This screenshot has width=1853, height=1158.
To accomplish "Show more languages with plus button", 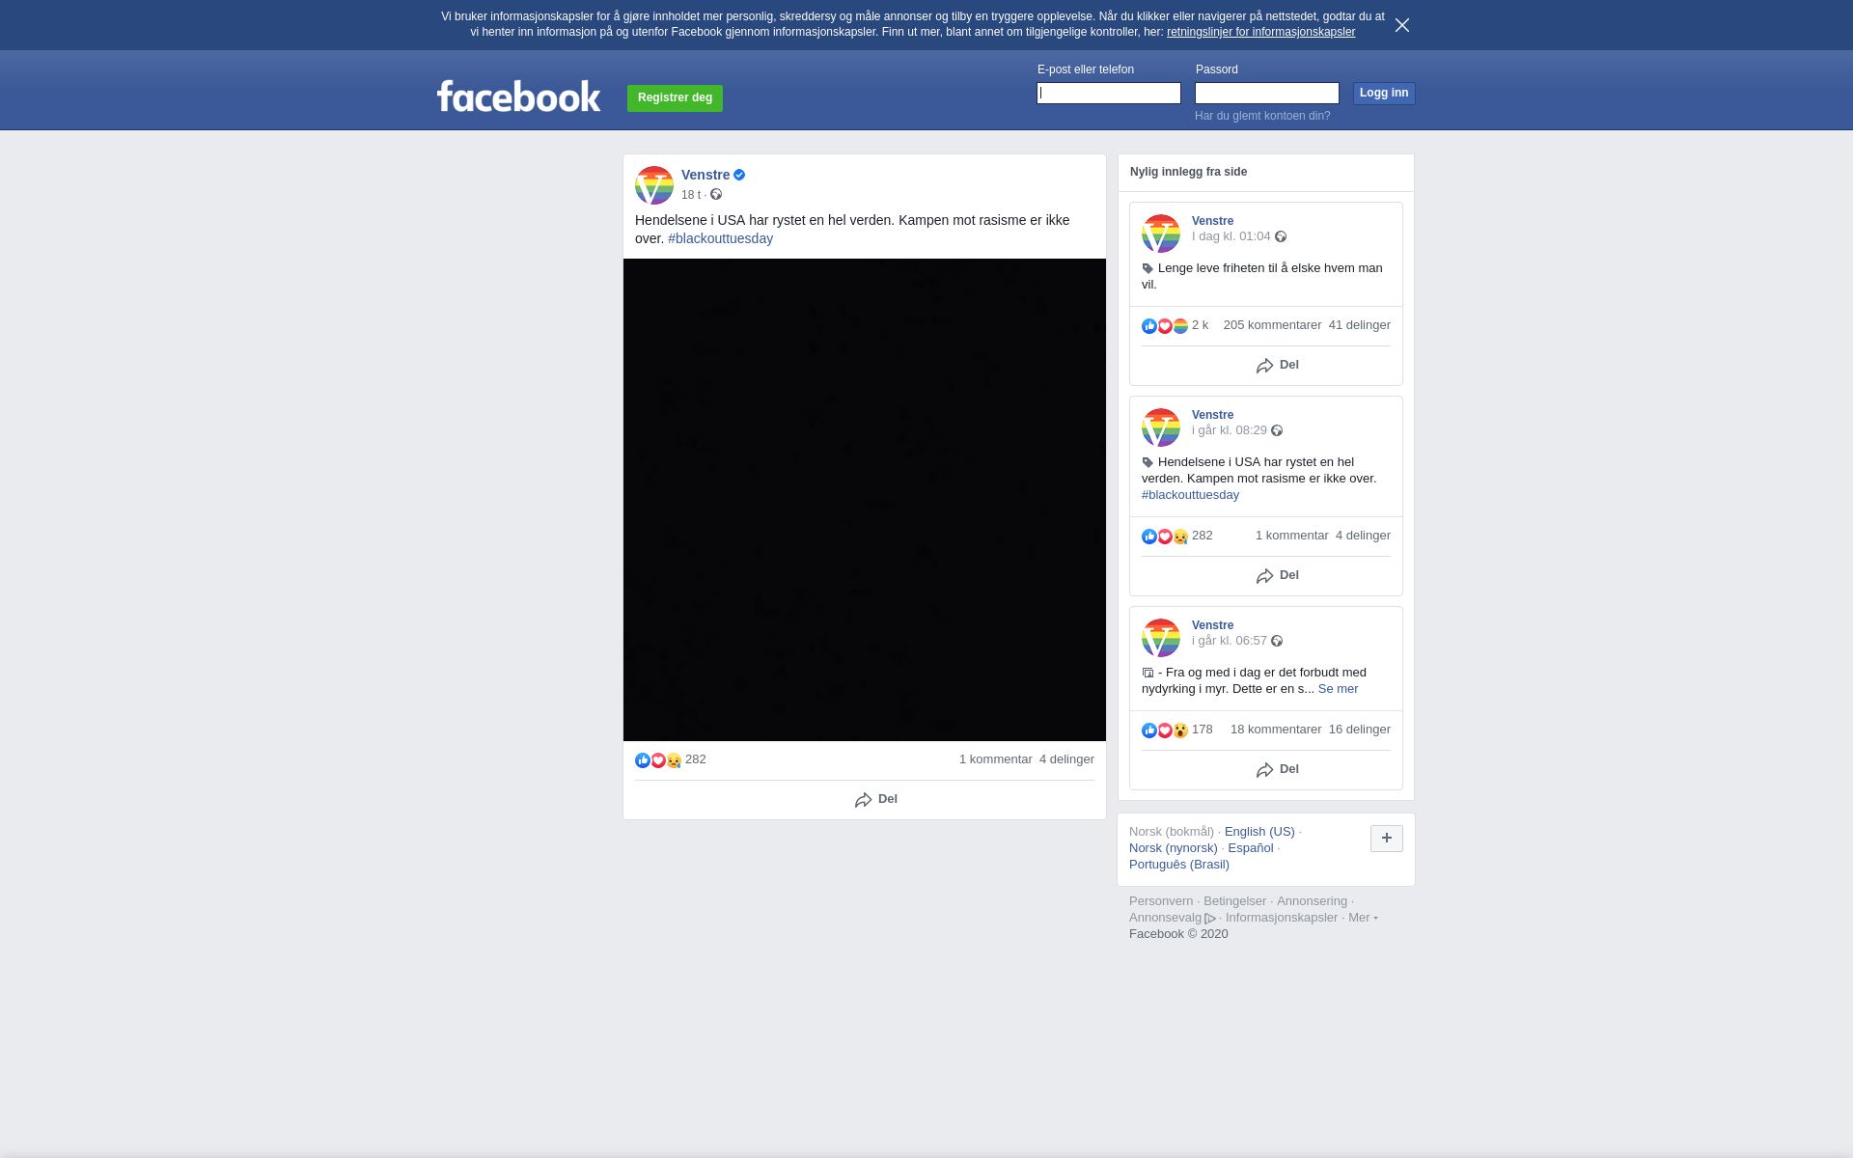I will pyautogui.click(x=1387, y=839).
